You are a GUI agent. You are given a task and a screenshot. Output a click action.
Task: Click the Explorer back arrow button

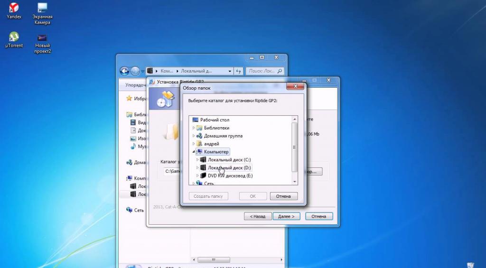tap(124, 71)
